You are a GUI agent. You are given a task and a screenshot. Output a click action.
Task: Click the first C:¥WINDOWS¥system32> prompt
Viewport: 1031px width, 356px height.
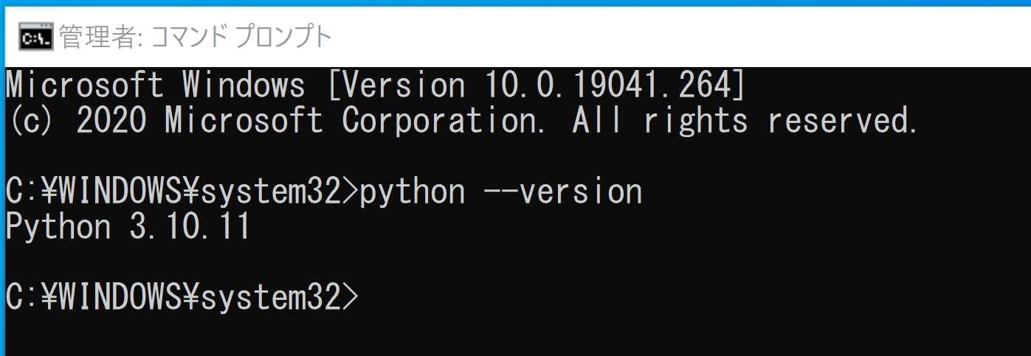click(182, 192)
